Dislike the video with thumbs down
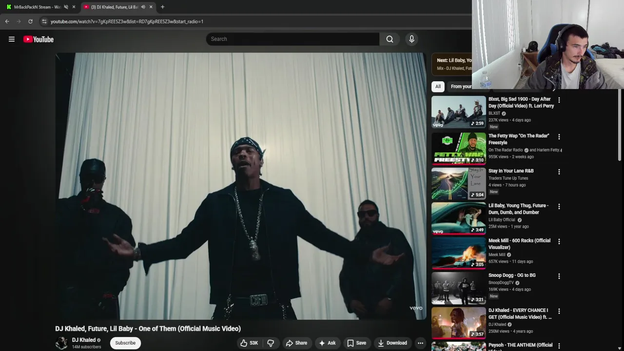The width and height of the screenshot is (624, 351). [271, 343]
